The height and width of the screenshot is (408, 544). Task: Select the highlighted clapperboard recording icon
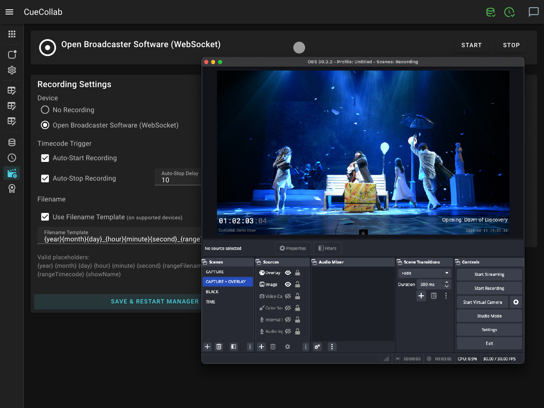[12, 173]
